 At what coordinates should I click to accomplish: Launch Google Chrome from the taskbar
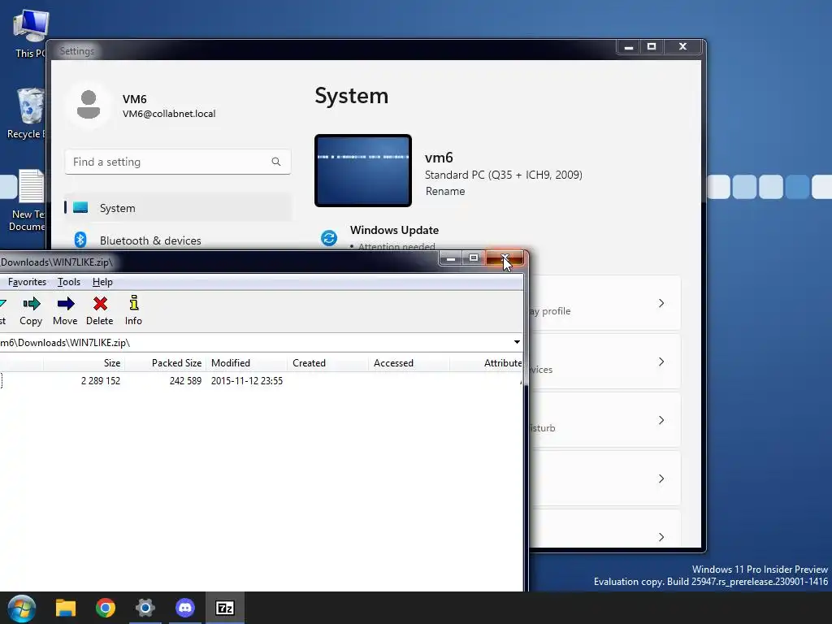pos(106,608)
